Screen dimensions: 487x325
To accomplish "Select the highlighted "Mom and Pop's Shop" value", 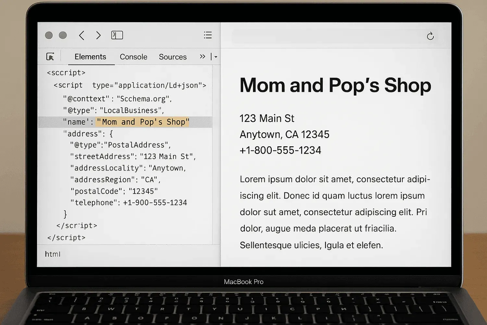I will click(x=143, y=122).
